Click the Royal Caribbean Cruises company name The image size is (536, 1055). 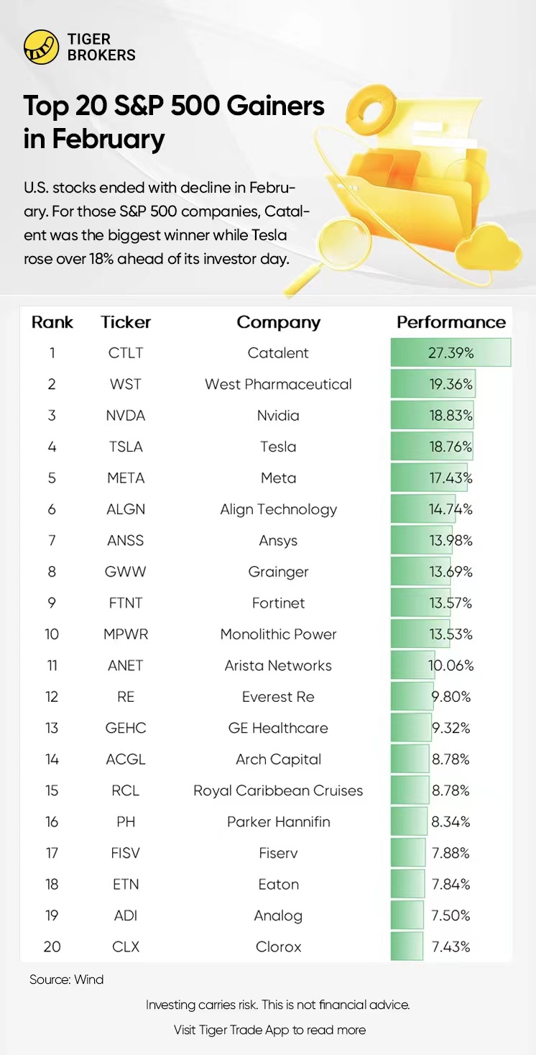pos(278,790)
